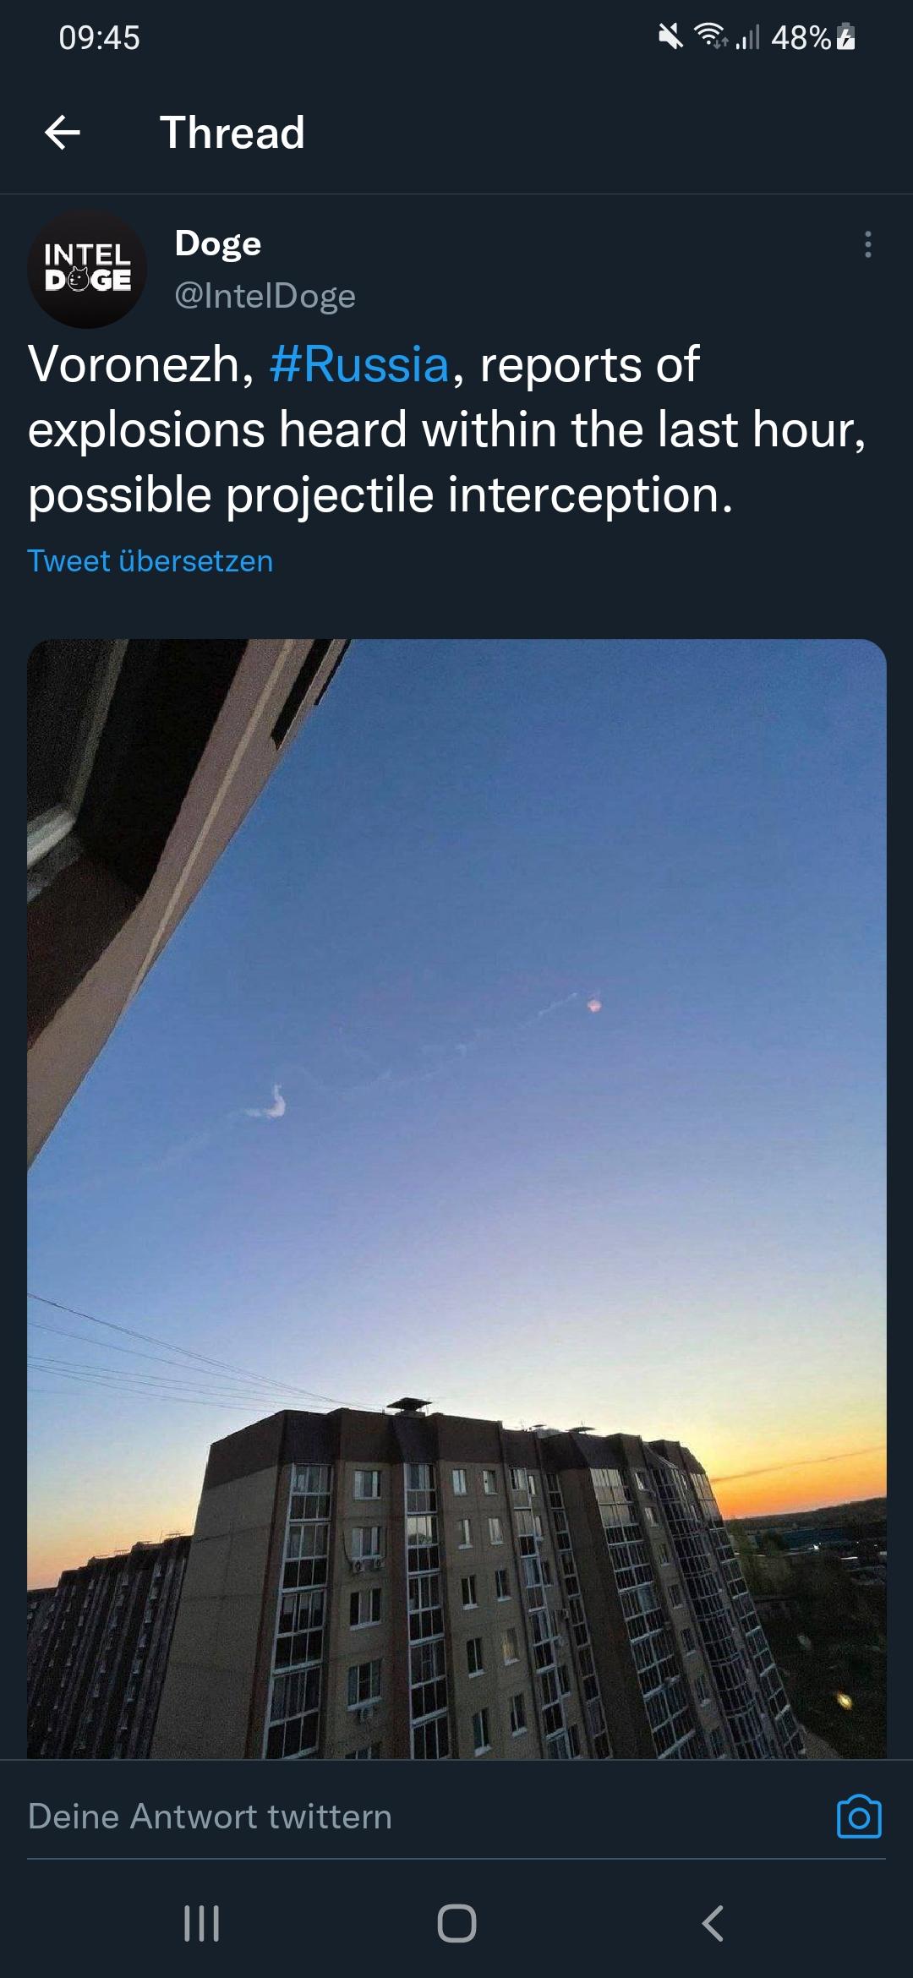Screen dimensions: 913x1978
Task: Tap the Wi-Fi status icon
Action: click(x=711, y=36)
